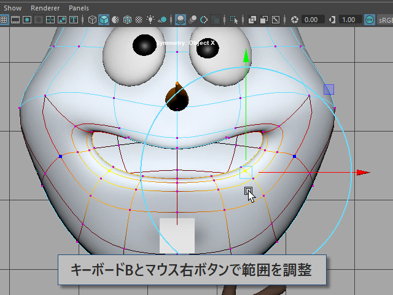Toggle the viewport grid icon

(x=4, y=20)
